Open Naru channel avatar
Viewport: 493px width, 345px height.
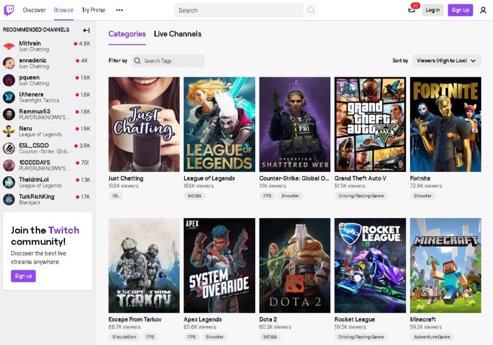point(9,131)
